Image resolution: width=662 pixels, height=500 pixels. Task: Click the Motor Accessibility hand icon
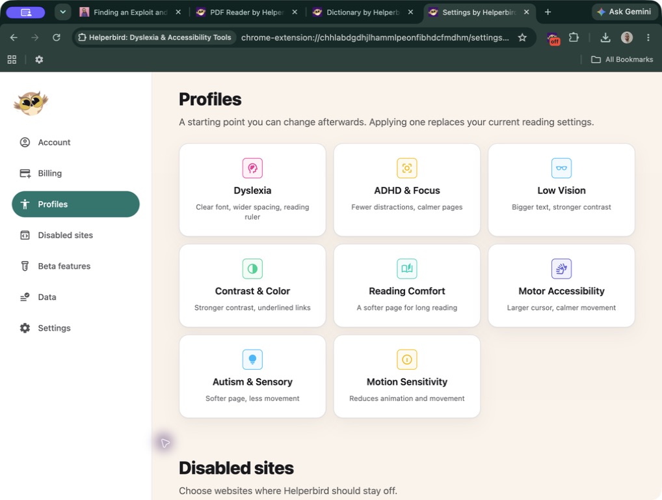(561, 269)
